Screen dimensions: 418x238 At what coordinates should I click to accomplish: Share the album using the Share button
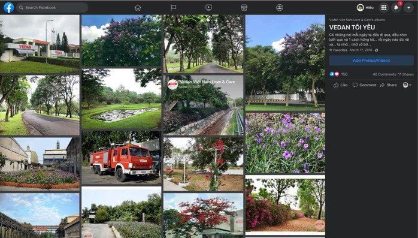pyautogui.click(x=389, y=85)
